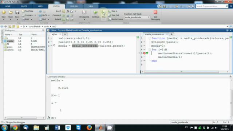Set breakpoint dash on line 2 of ej1.m
Image resolution: width=233 pixels, height=131 pixels.
coord(51,42)
